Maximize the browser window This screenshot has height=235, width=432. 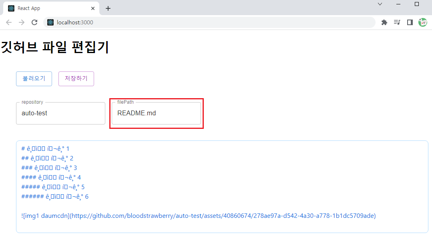(417, 4)
